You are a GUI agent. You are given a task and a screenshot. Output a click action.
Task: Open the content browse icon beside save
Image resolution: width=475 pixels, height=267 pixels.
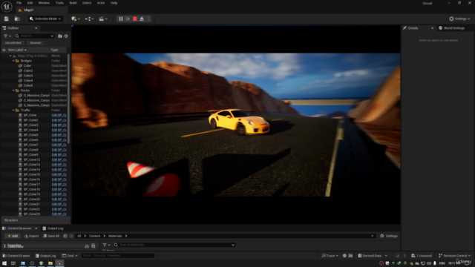[x=17, y=19]
